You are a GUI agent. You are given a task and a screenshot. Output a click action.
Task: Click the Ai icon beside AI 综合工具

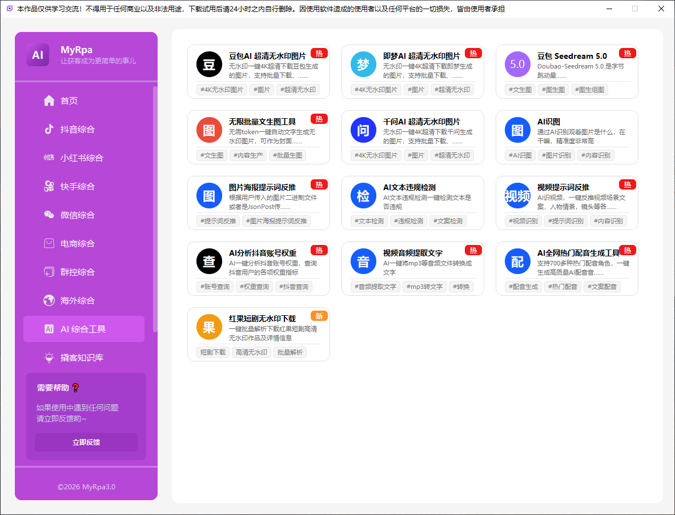49,329
